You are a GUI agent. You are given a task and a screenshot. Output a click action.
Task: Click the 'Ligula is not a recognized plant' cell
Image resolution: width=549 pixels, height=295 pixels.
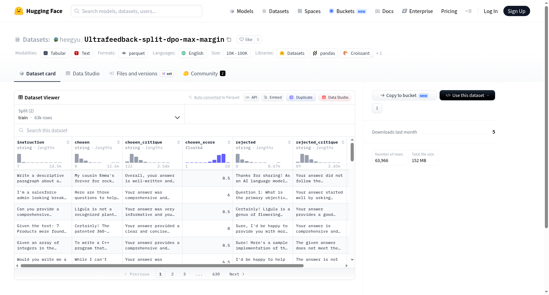point(97,212)
